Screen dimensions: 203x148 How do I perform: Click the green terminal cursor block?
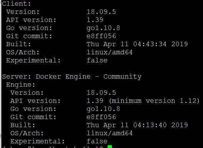[x=110, y=147]
